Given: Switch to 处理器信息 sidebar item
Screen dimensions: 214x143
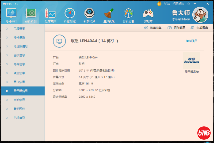Looking at the screenshot, I should (x=20, y=46).
